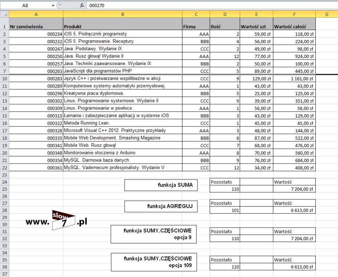Select column E header
This screenshot has height=277, width=338.
(x=256, y=14)
